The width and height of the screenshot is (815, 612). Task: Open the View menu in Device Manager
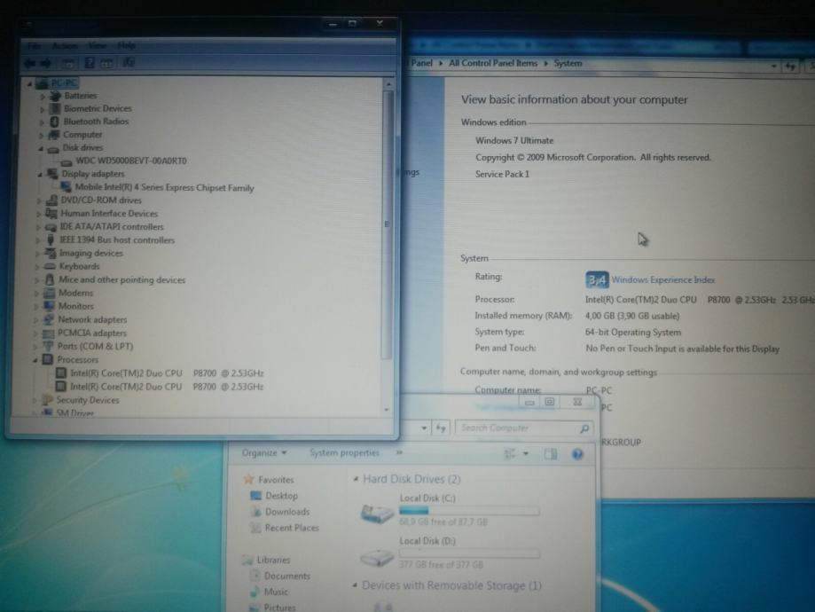click(x=98, y=46)
